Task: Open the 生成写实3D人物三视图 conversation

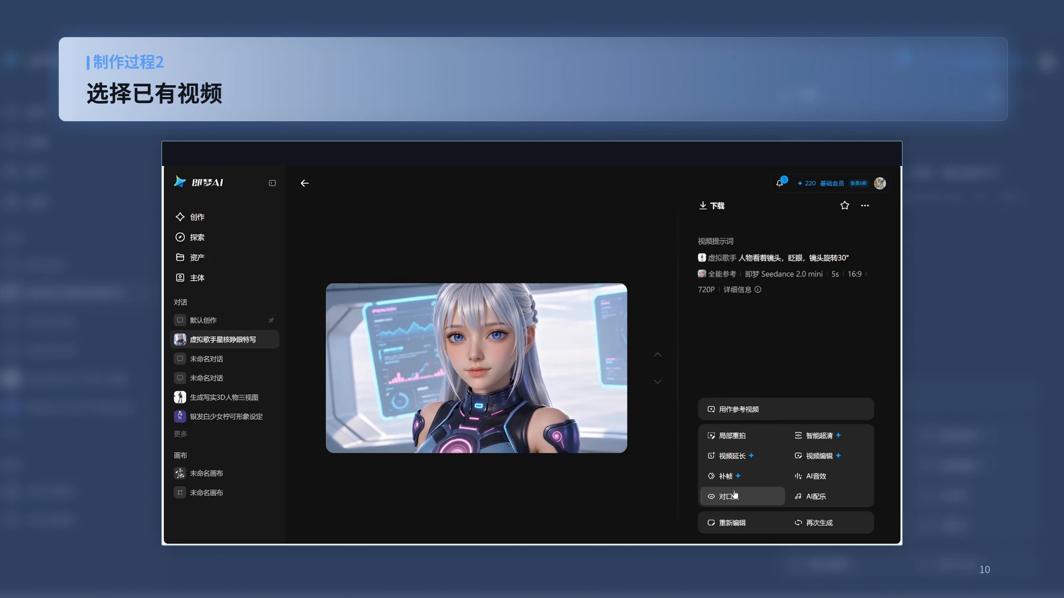Action: pos(224,398)
